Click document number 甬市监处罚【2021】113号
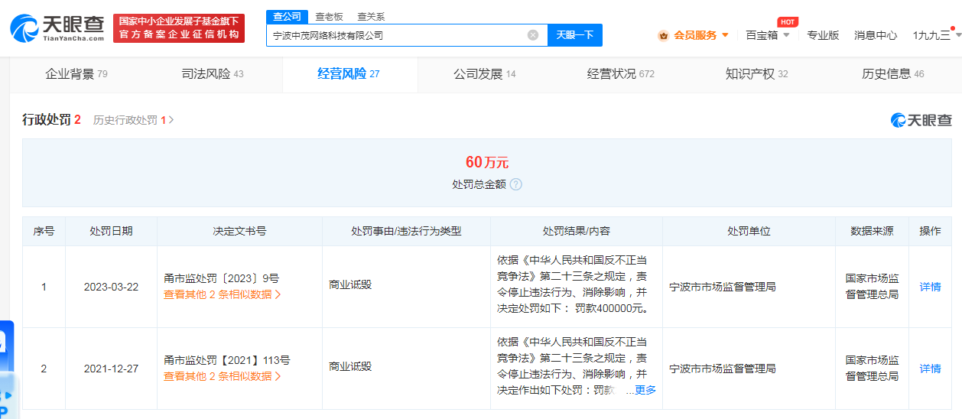This screenshot has height=419, width=962. coord(227,360)
